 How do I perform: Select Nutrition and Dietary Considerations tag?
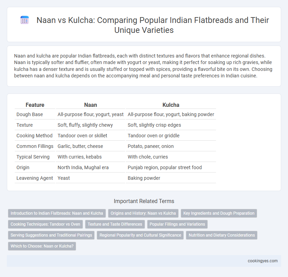[222, 235]
